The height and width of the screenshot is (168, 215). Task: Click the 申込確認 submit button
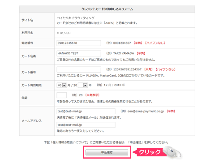(107, 152)
